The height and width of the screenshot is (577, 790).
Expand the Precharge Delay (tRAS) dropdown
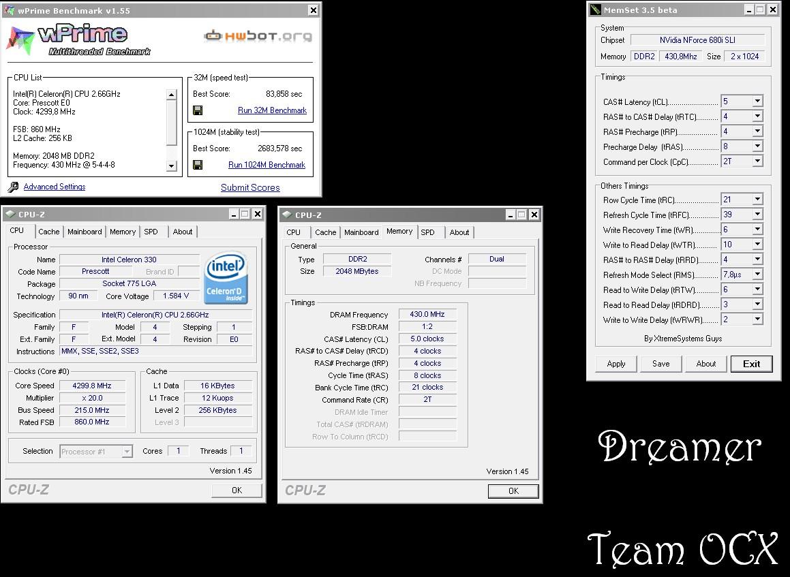point(757,146)
